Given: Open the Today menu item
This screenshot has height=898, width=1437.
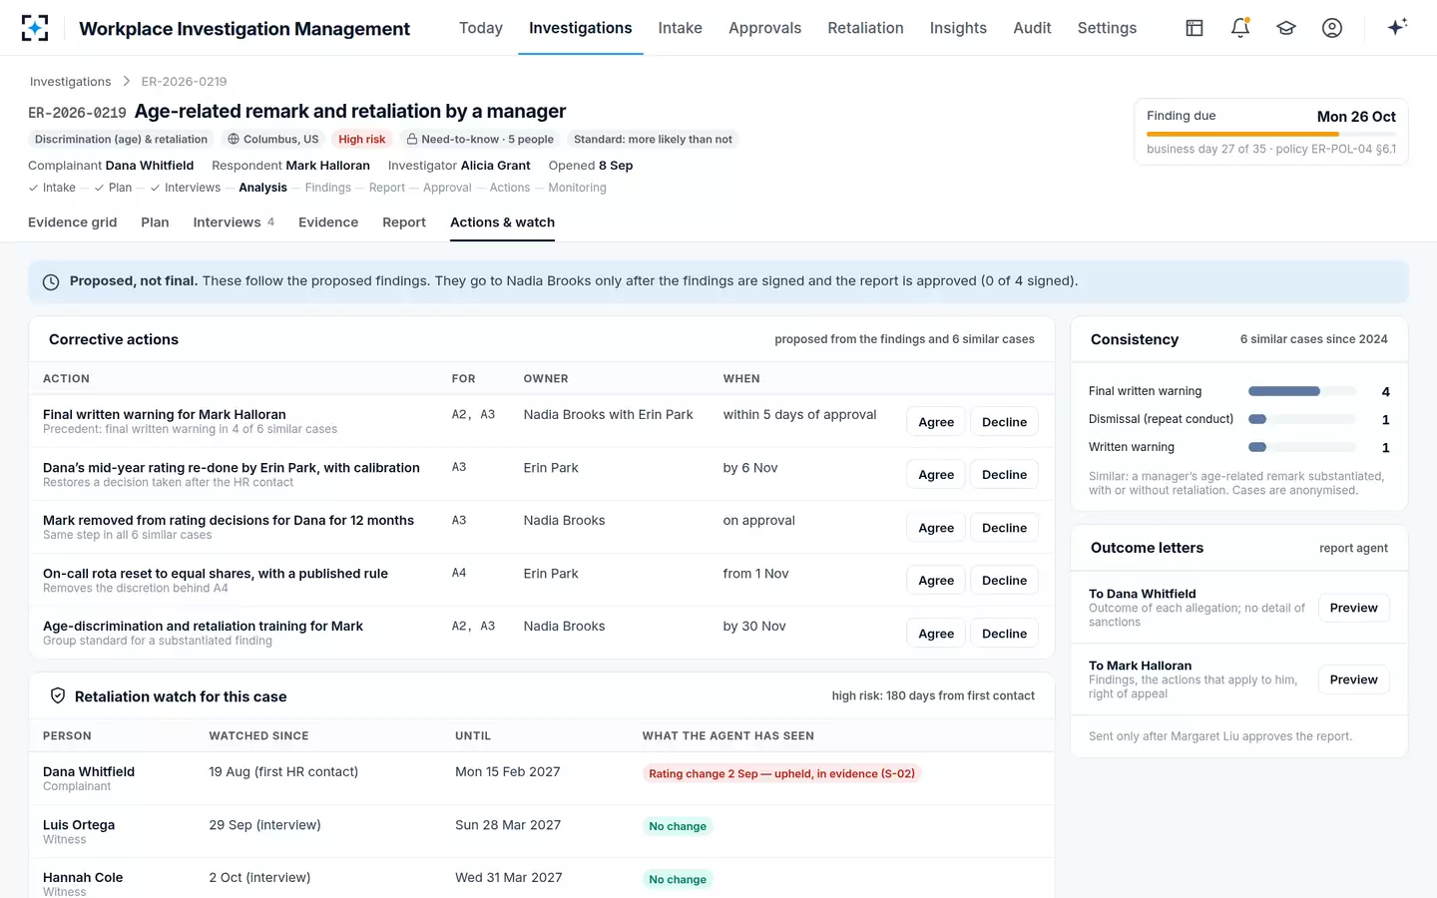Looking at the screenshot, I should click(x=481, y=28).
